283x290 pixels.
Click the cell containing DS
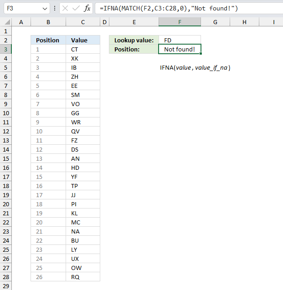coord(83,149)
